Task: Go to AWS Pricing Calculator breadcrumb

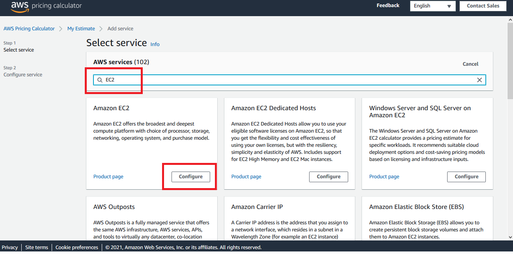Action: pos(29,29)
